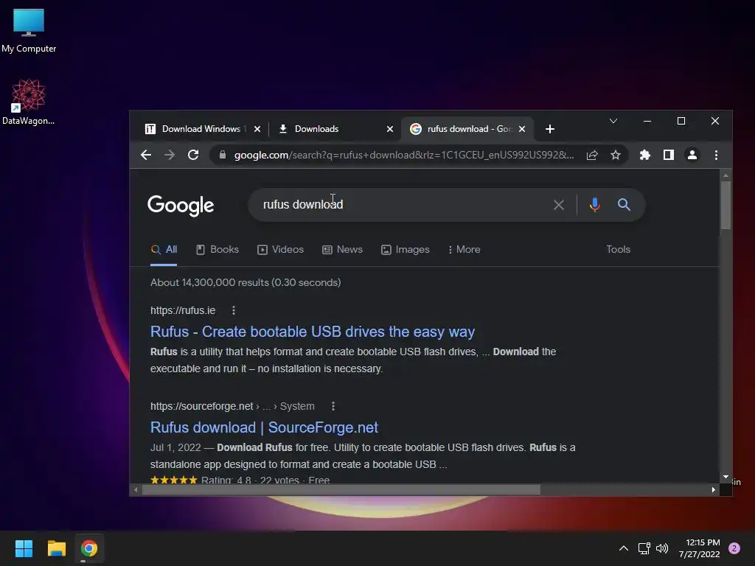755x566 pixels.
Task: Select the DataWagon desktop shortcut
Action: pos(29,102)
